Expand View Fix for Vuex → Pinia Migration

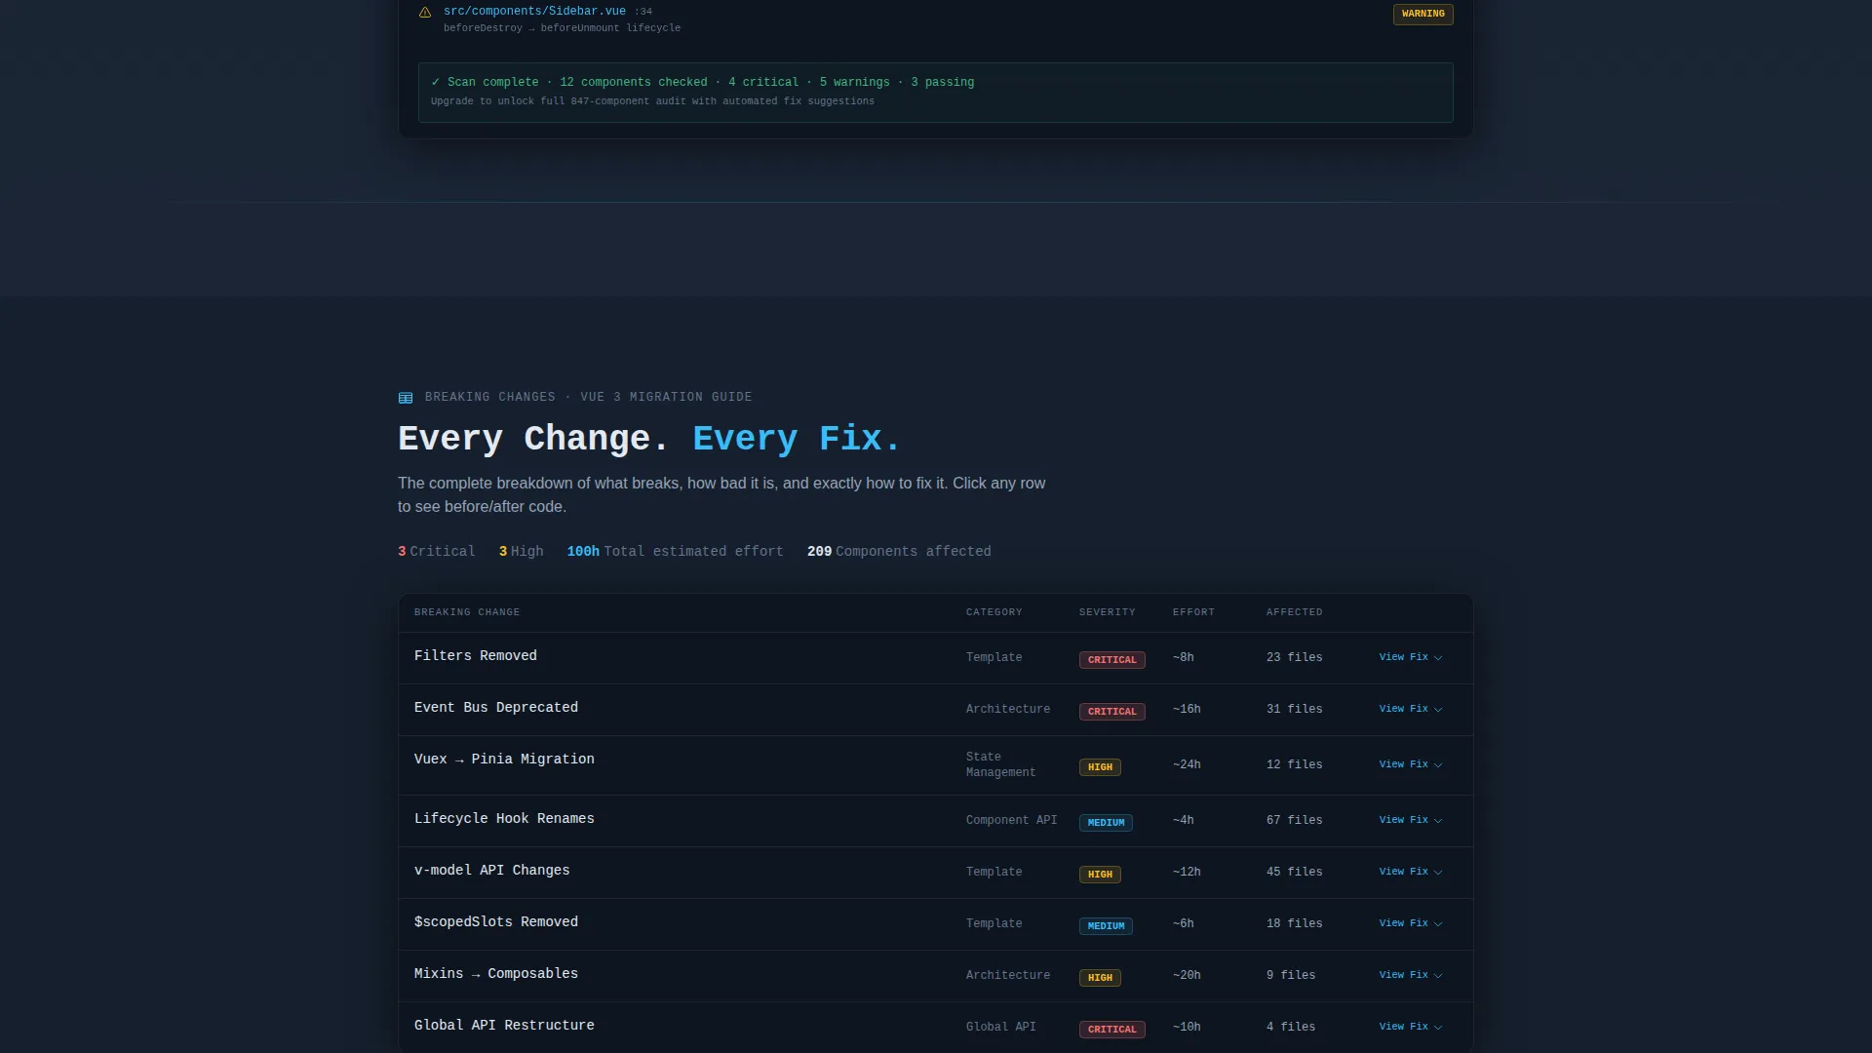1410,764
